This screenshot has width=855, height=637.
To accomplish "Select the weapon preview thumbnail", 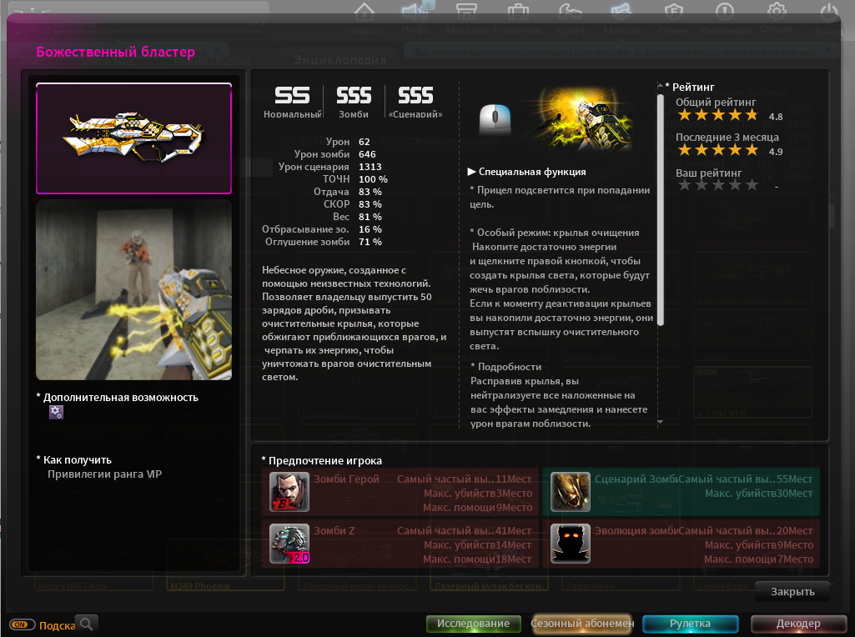I will click(133, 138).
